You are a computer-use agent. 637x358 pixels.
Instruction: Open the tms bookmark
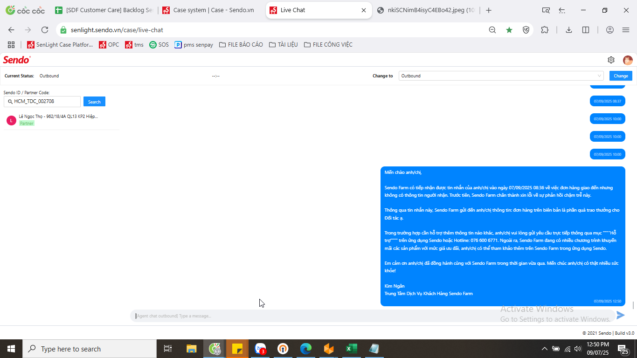pos(134,45)
